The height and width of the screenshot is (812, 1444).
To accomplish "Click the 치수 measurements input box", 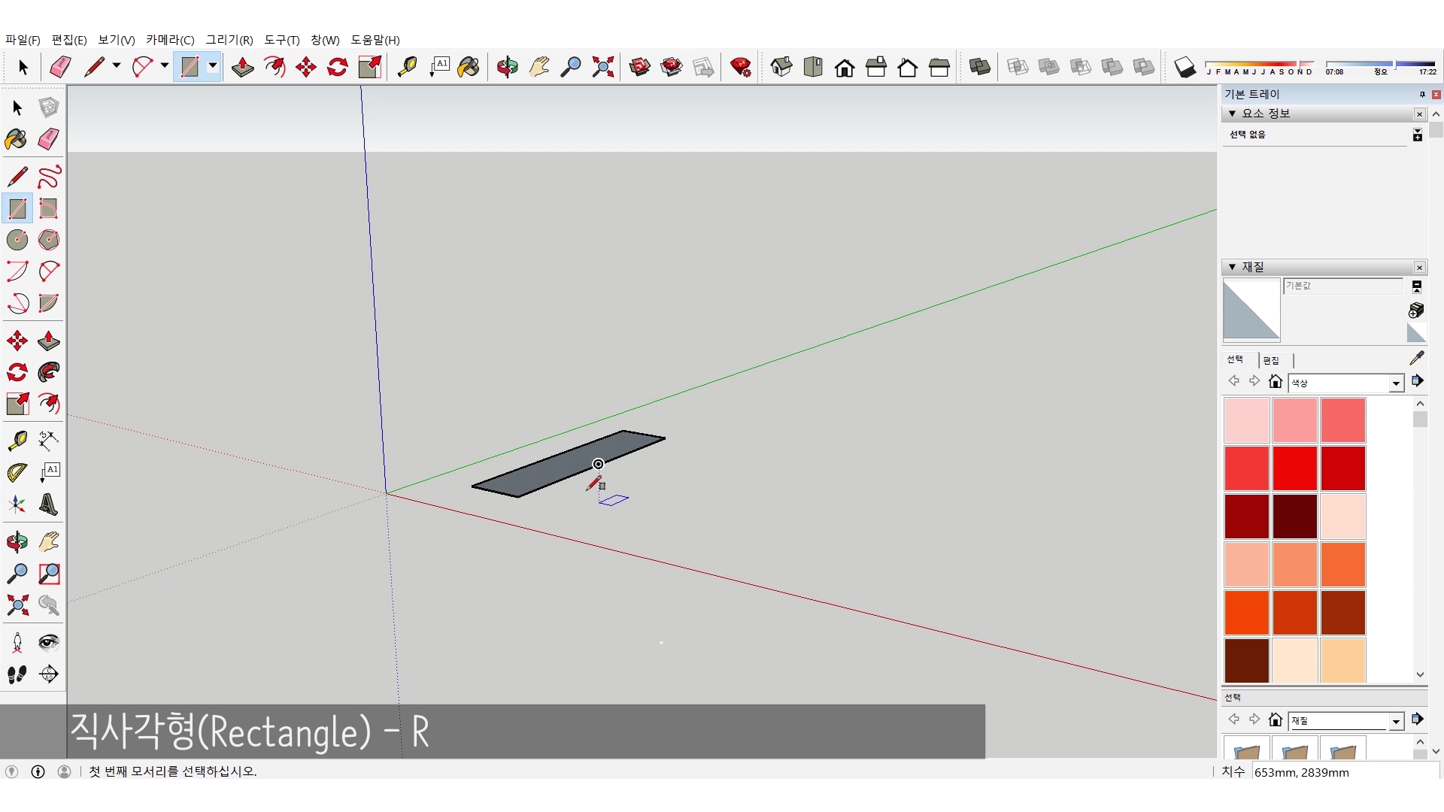I will pyautogui.click(x=1345, y=772).
